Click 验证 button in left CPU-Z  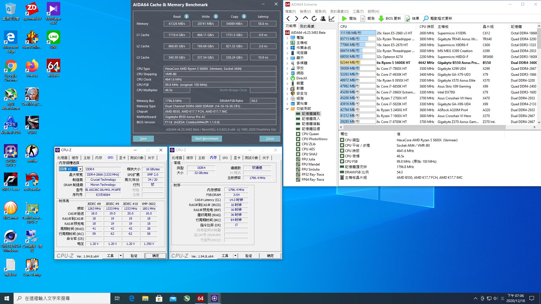point(134,256)
